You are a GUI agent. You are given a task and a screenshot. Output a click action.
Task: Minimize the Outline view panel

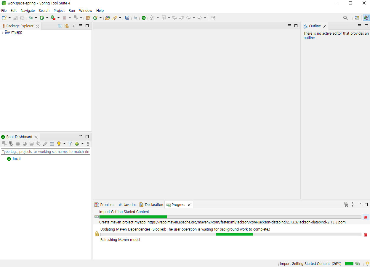tap(359, 25)
